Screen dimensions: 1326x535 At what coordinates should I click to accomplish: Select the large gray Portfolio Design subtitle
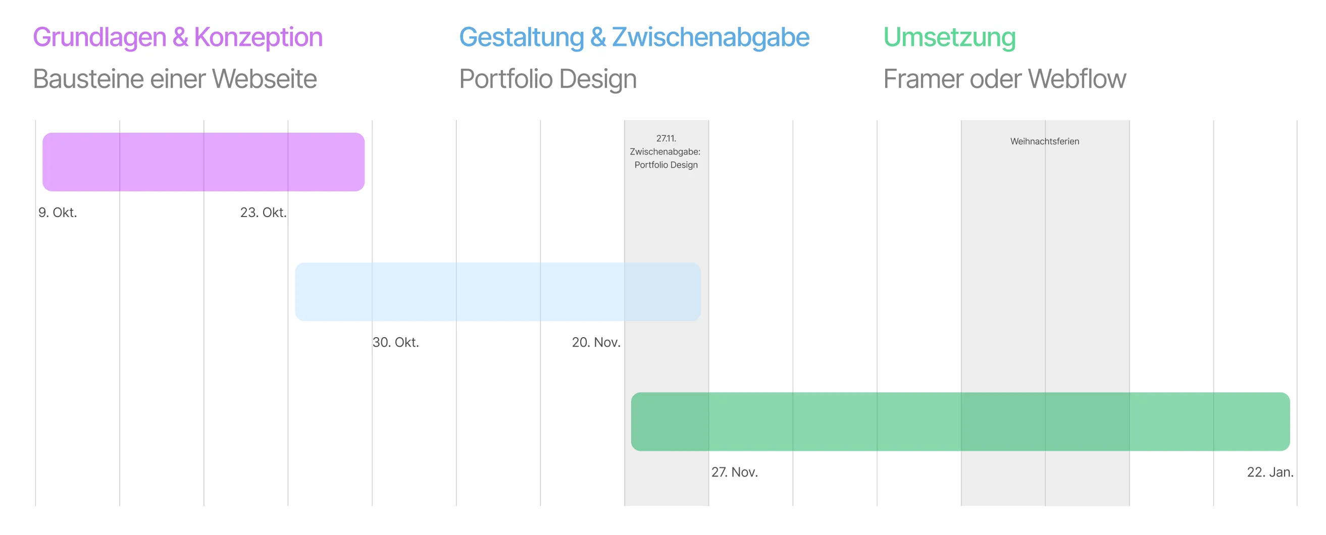(548, 79)
